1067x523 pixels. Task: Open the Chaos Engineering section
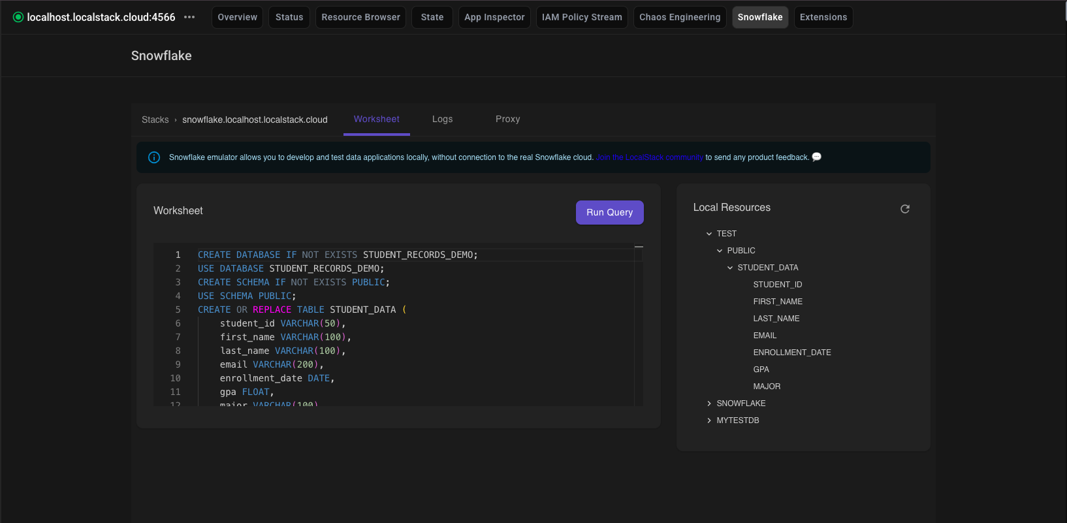point(679,17)
